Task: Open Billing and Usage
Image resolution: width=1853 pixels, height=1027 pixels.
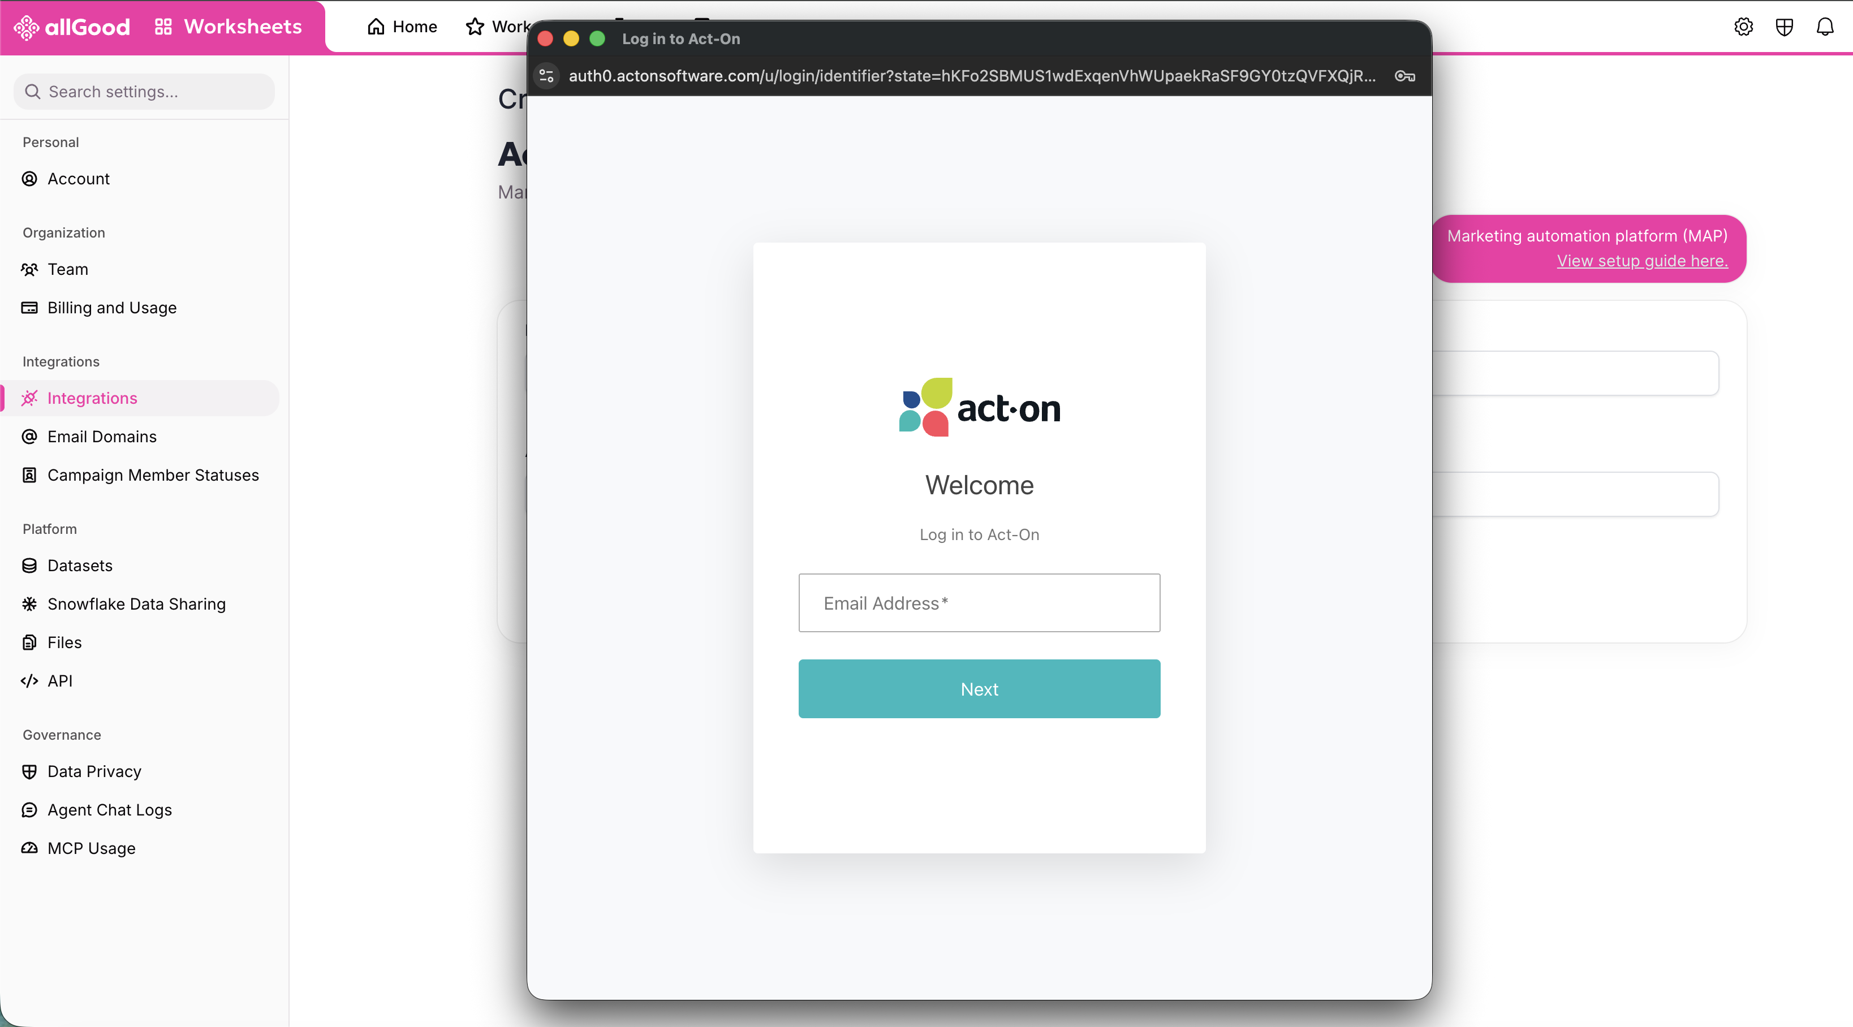Action: [x=140, y=308]
